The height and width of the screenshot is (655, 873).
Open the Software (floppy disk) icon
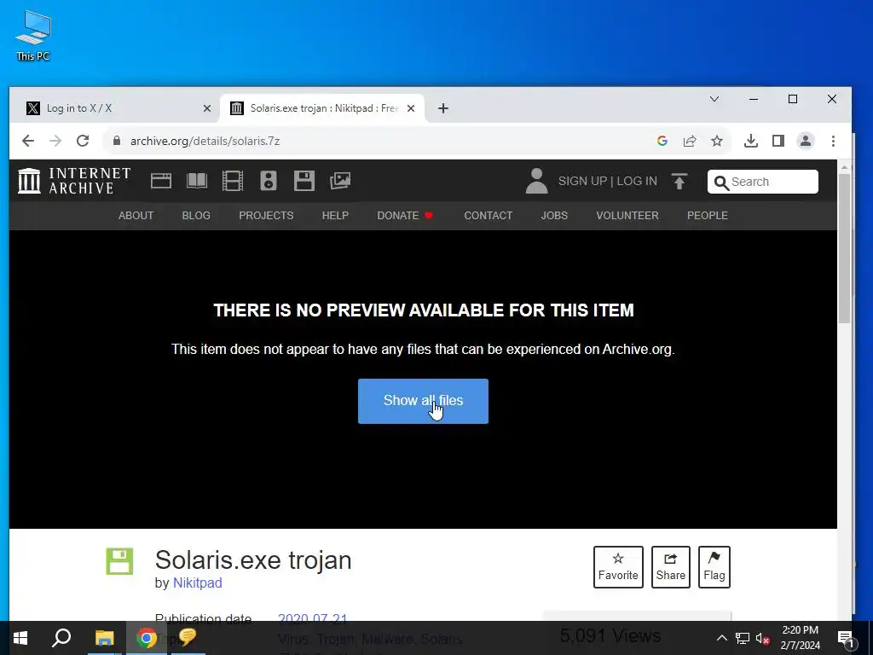point(304,181)
